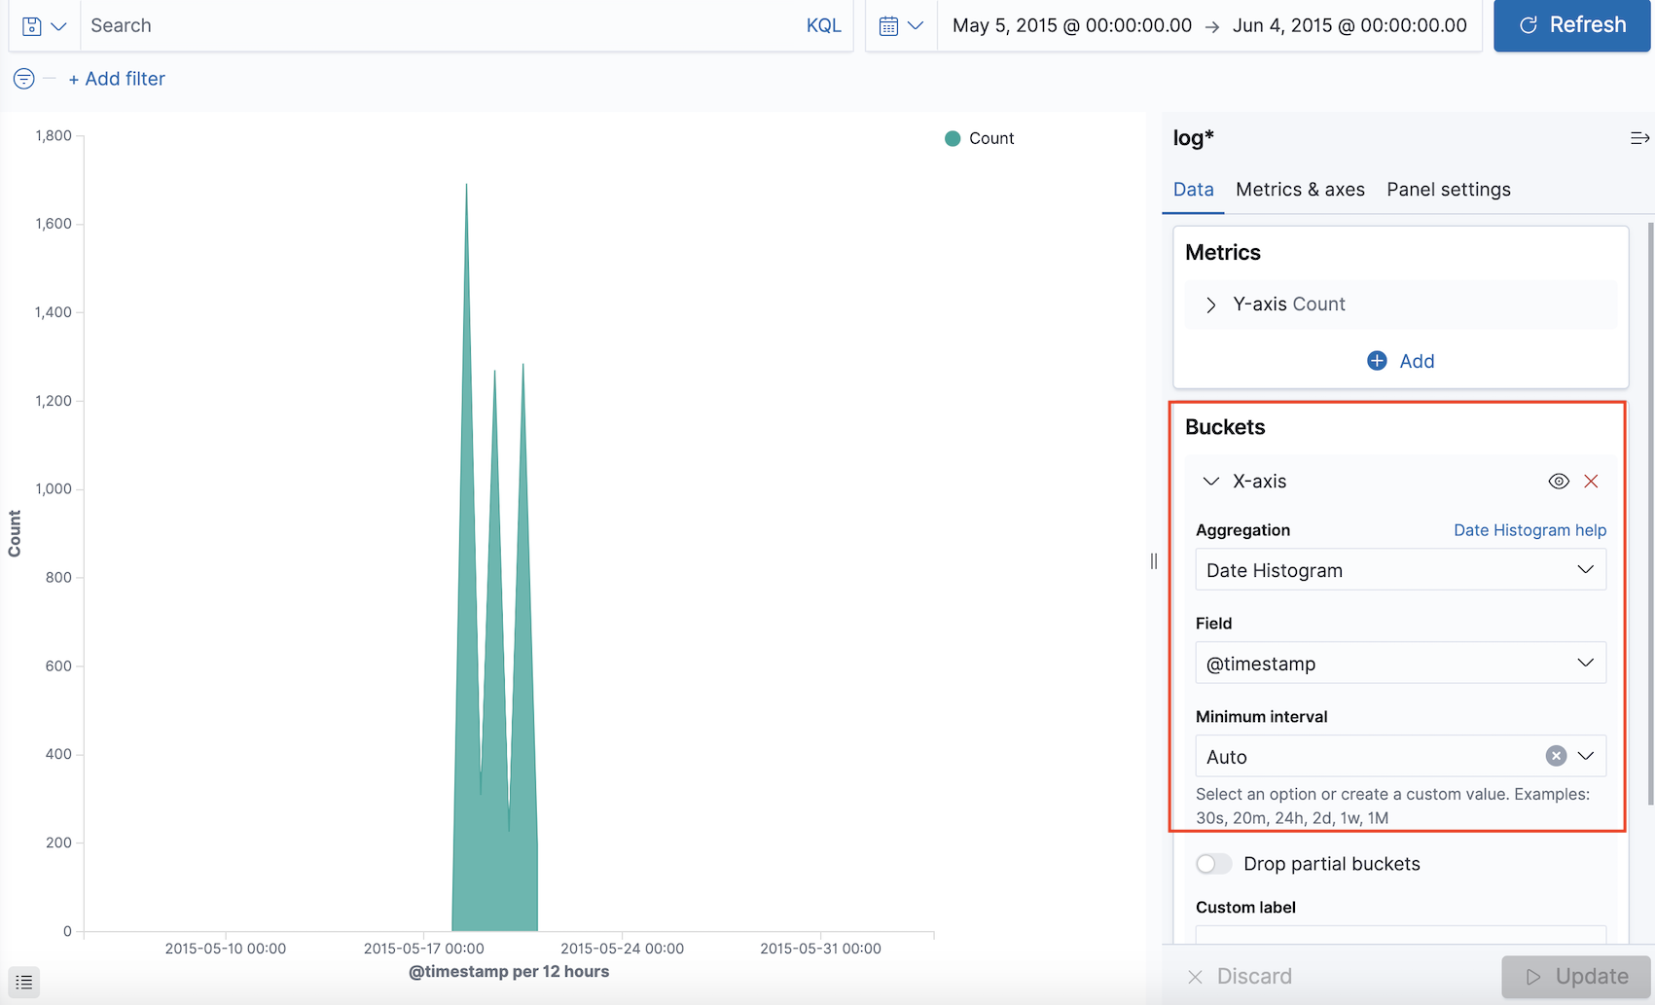
Task: Click the Discard button
Action: pos(1241,976)
